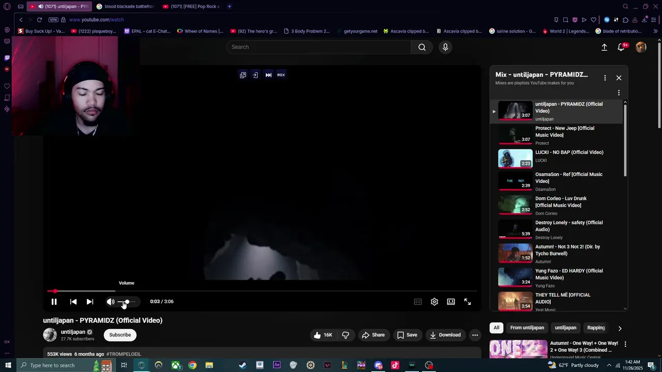Download the video
Image resolution: width=662 pixels, height=372 pixels.
click(445, 335)
